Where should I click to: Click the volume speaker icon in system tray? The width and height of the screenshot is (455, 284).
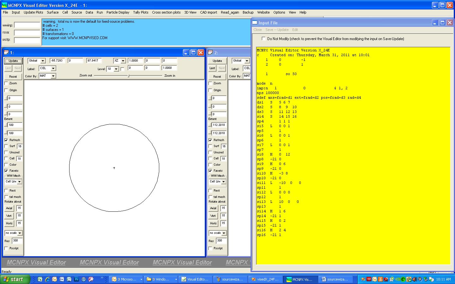pyautogui.click(x=414, y=279)
